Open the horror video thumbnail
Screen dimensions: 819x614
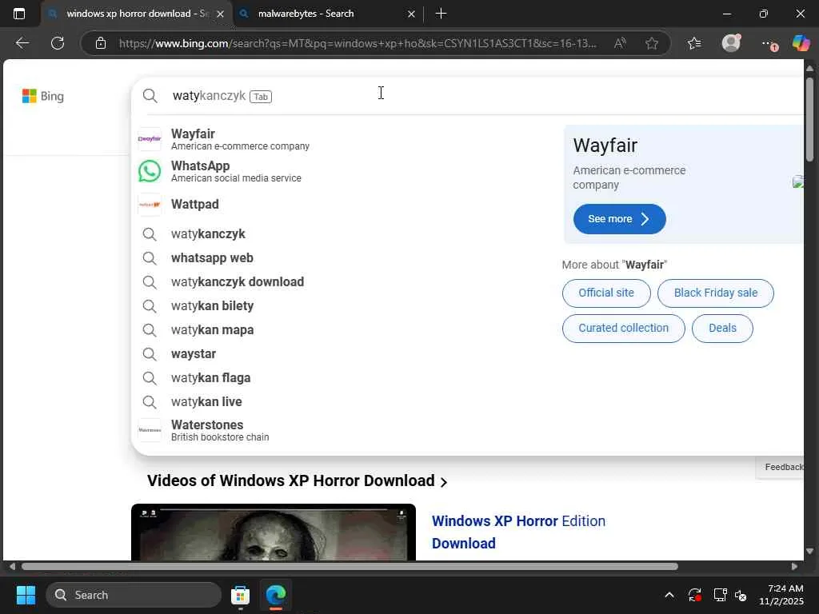point(274,532)
